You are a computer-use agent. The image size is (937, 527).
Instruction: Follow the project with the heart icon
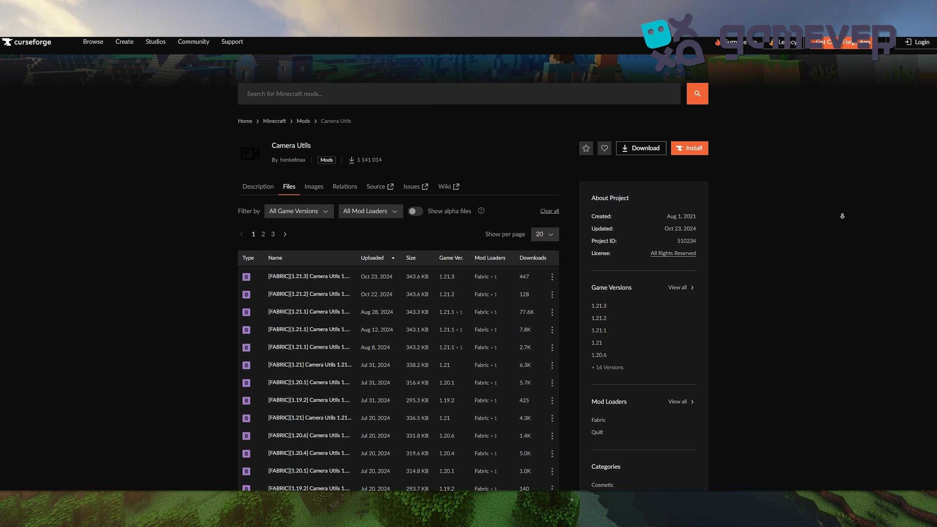tap(604, 148)
